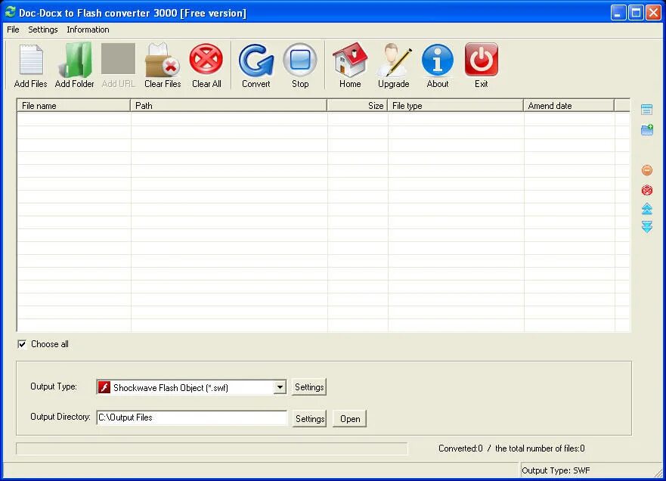Click the Open output directory button
The image size is (666, 481).
tap(349, 418)
